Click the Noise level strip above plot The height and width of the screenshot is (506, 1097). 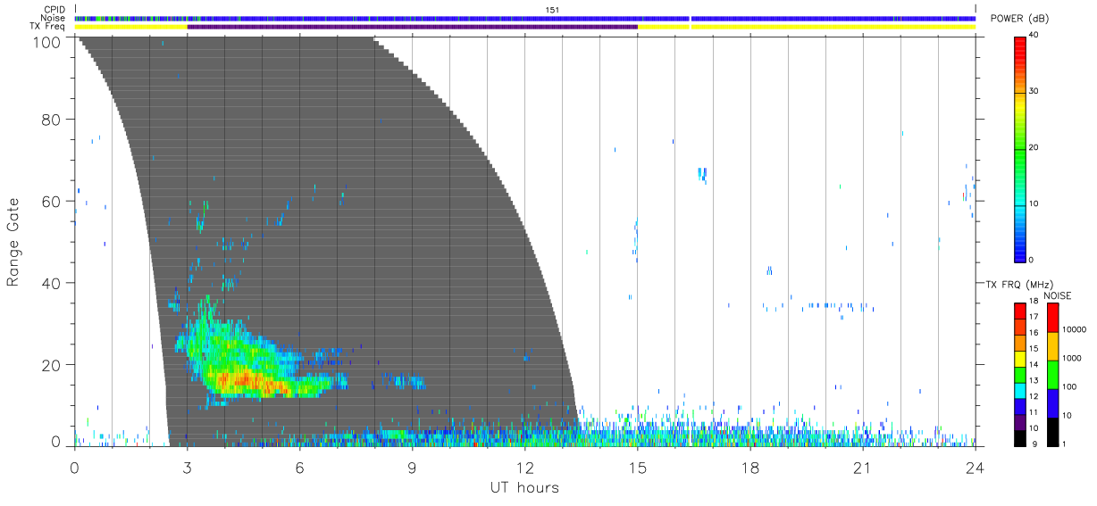click(524, 18)
